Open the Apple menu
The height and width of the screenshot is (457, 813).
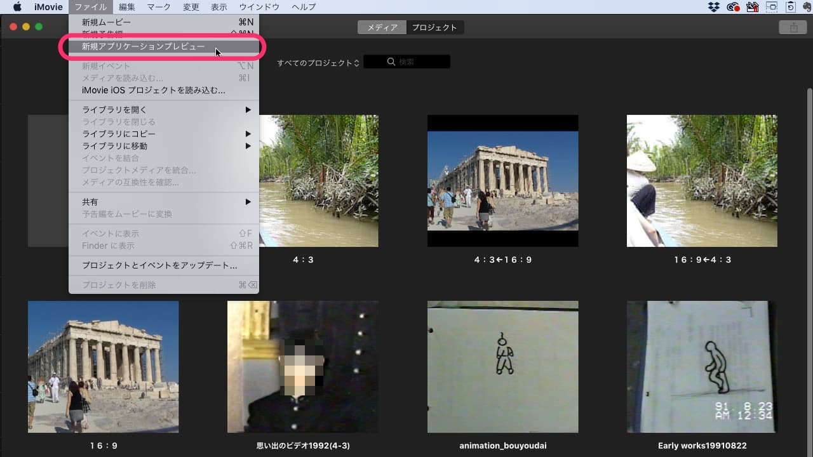[17, 7]
